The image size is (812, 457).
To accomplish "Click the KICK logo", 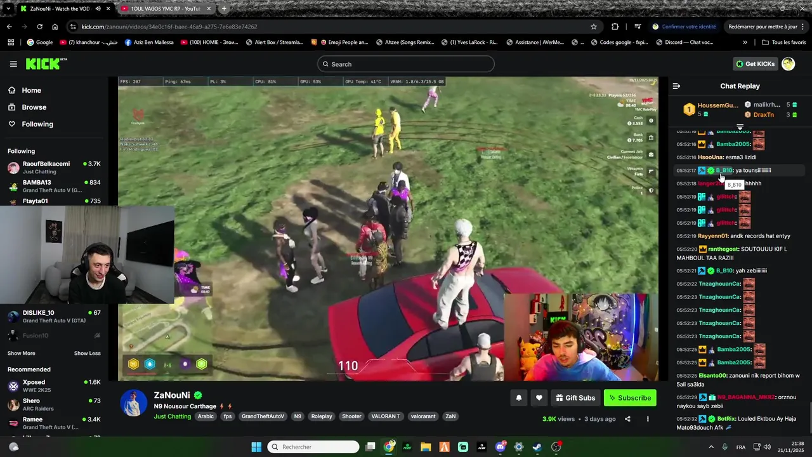I will [46, 63].
